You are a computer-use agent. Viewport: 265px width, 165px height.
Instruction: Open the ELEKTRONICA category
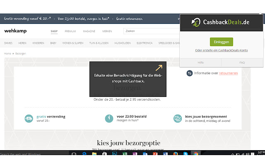(x=145, y=43)
